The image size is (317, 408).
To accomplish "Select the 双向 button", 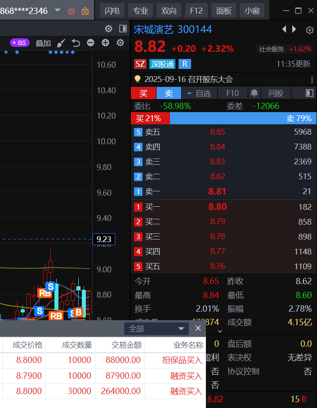I will pyautogui.click(x=169, y=11).
